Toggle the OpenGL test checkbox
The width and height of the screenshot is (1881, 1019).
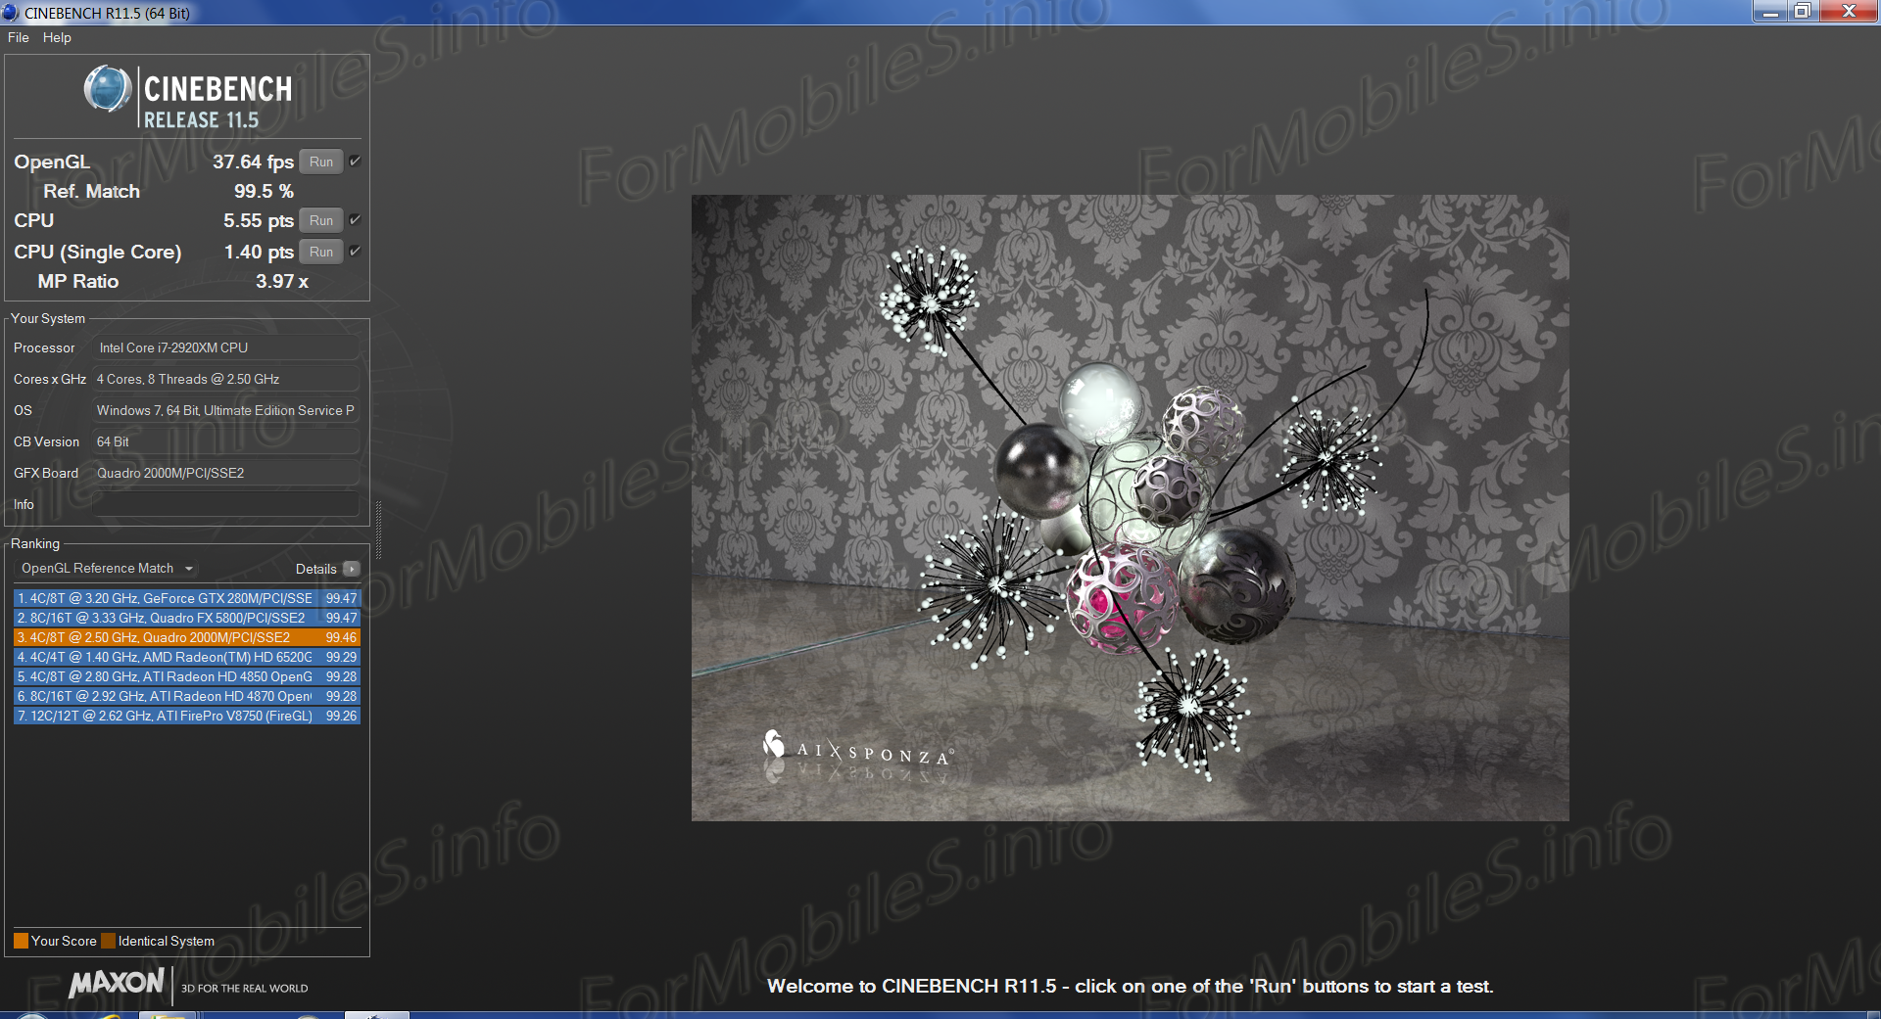(355, 162)
